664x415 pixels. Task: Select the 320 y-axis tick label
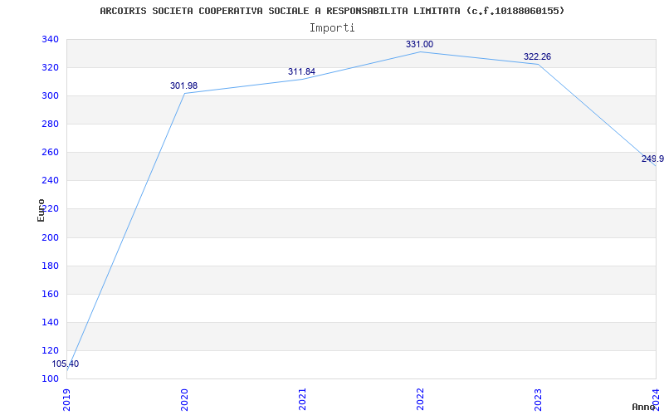coord(50,68)
